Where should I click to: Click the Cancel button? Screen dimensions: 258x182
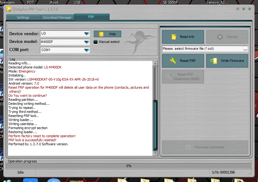[x=227, y=37]
